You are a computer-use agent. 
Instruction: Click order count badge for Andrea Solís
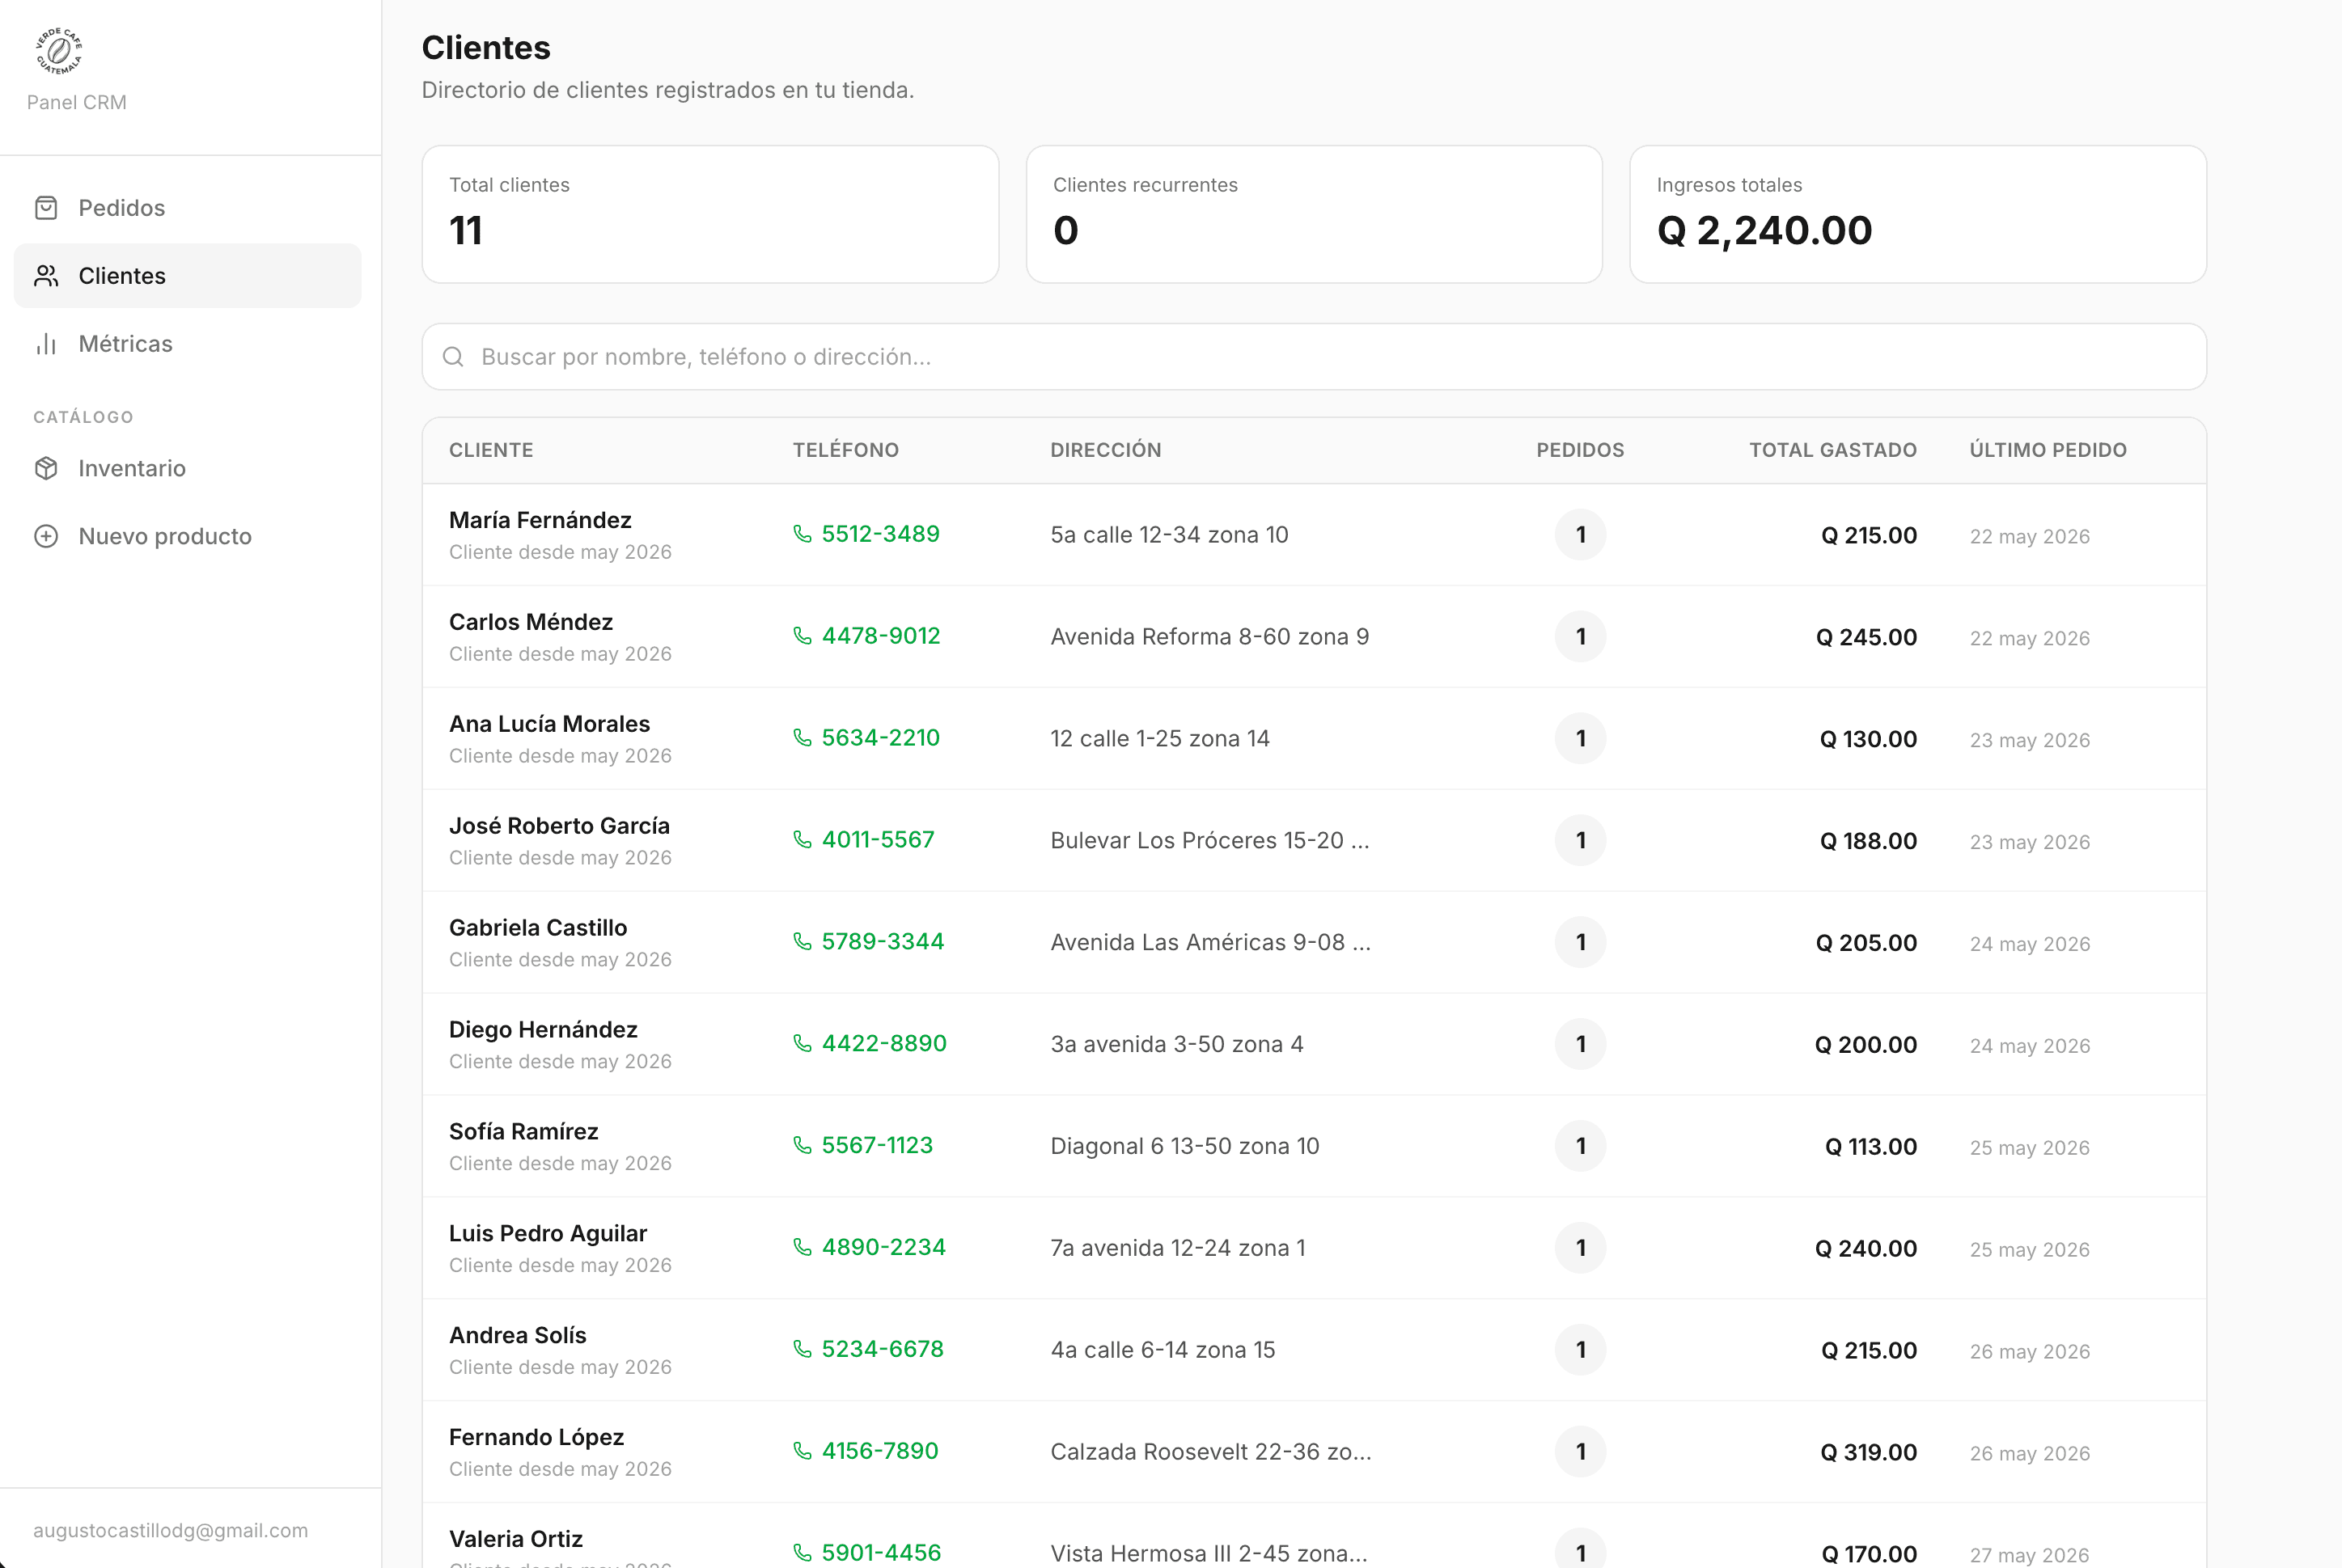tap(1581, 1350)
